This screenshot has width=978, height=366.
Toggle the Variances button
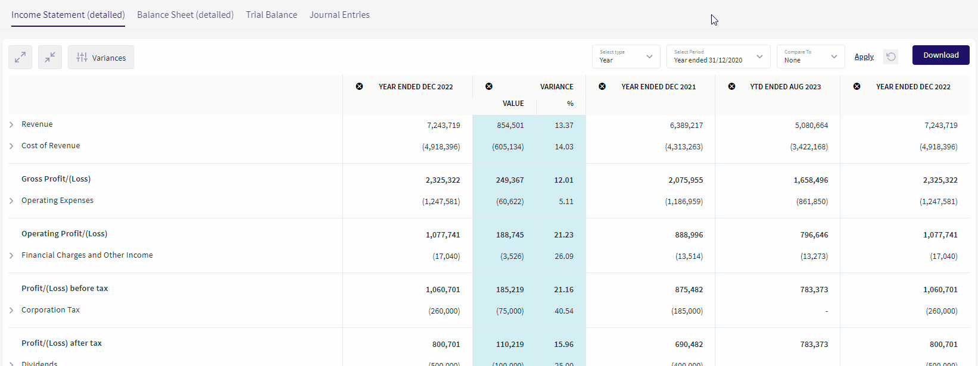(x=101, y=57)
